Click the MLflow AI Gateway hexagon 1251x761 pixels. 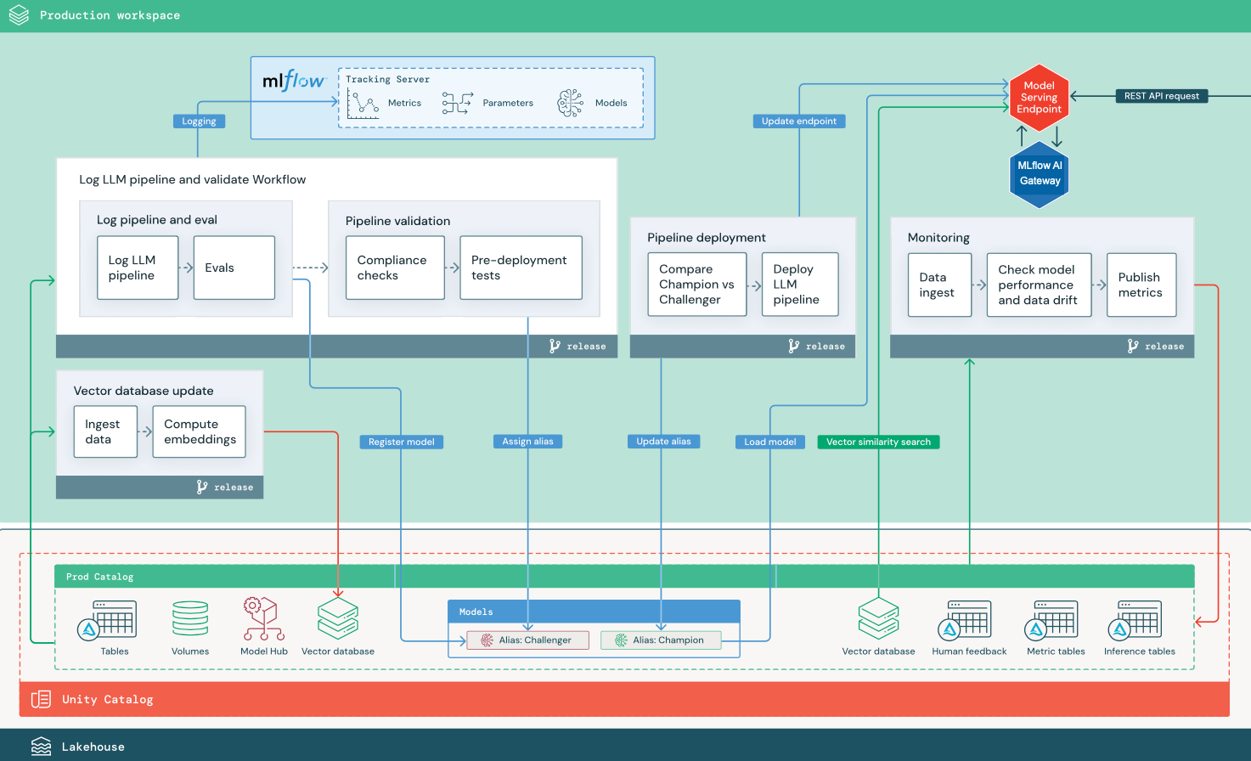click(1039, 174)
